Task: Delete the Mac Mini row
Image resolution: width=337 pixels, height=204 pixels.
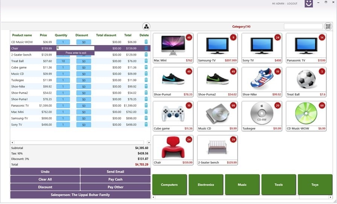Action: coord(146,112)
